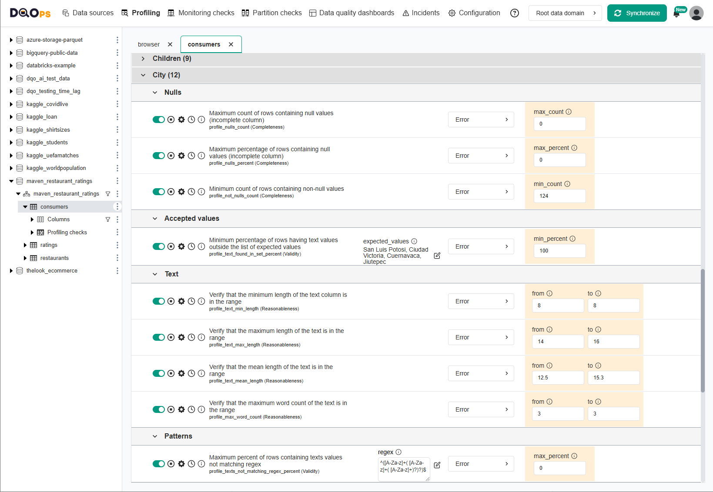Disable the profile_not_nulls_count check toggle

(x=158, y=192)
